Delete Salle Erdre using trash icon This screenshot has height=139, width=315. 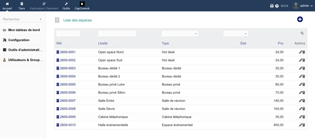tap(304, 101)
